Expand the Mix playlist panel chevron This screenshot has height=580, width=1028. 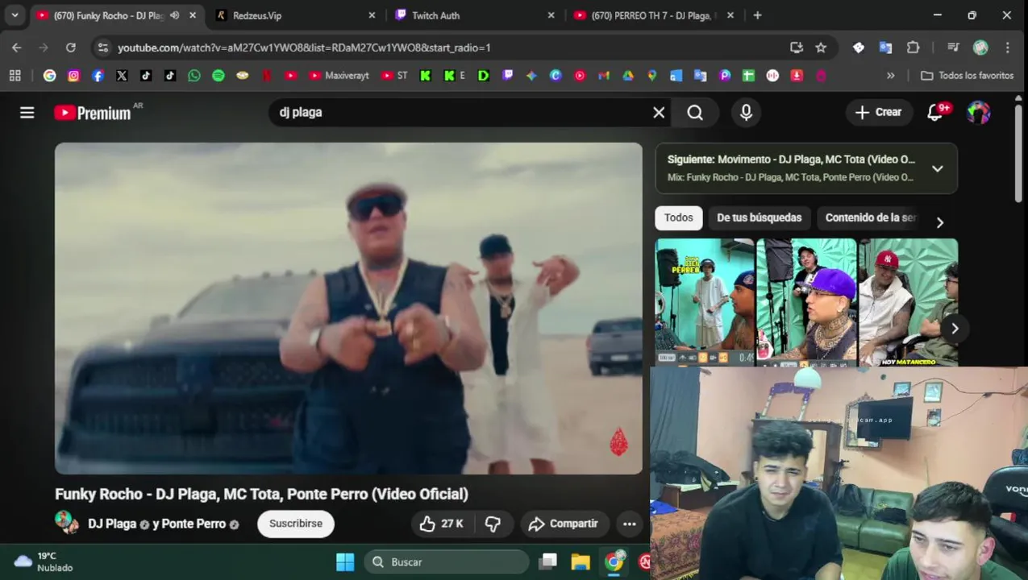coord(937,168)
